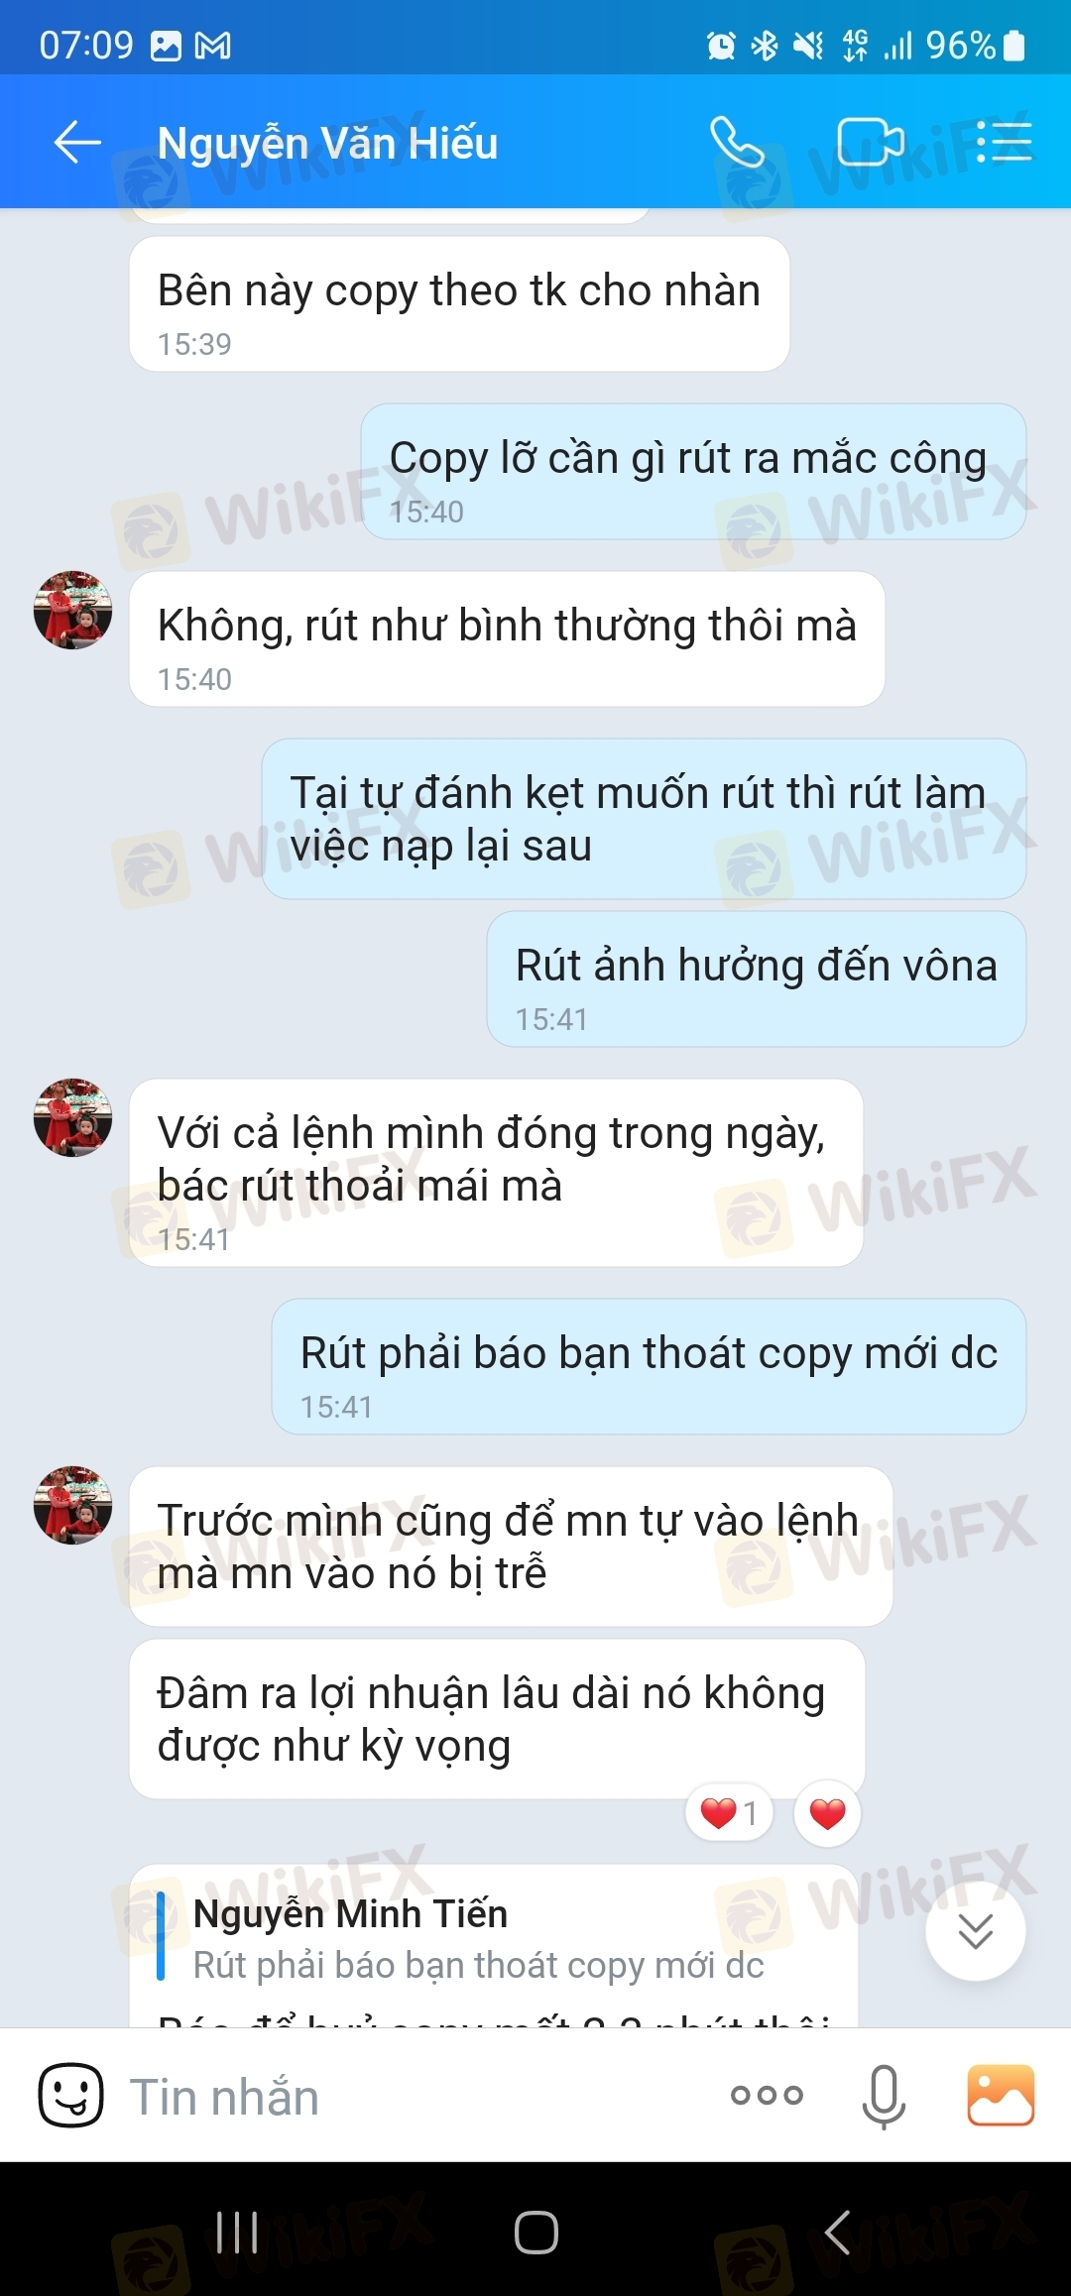Tap the Tin nhắn message input field
The image size is (1071, 2296).
point(416,2096)
